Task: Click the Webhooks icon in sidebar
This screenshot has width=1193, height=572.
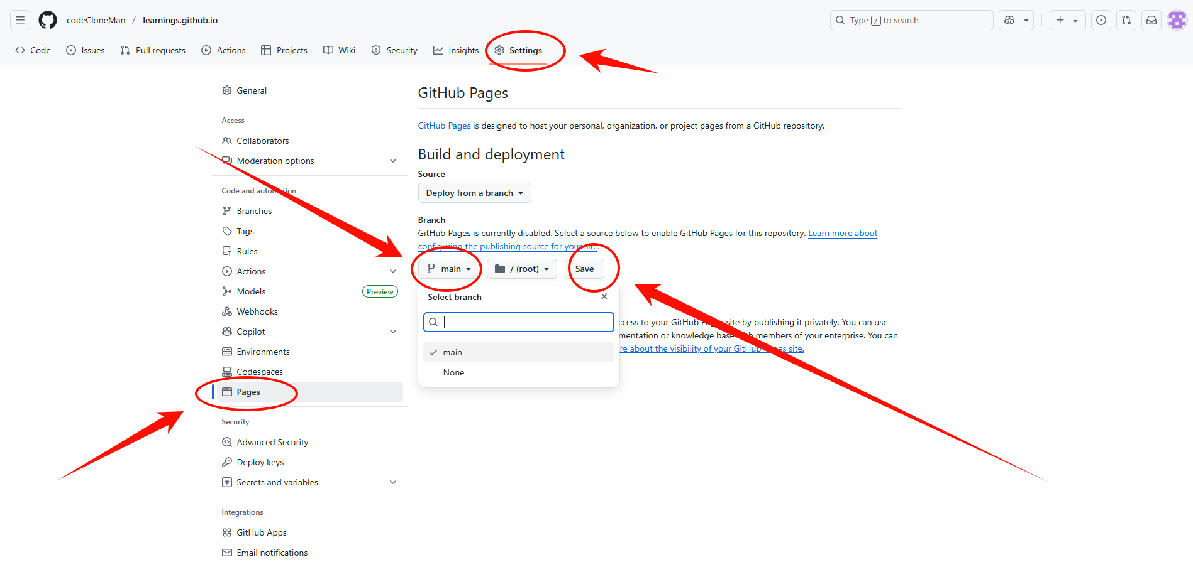Action: coord(227,311)
